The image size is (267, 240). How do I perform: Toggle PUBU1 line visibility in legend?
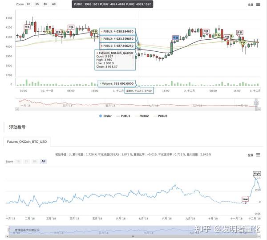[123, 116]
